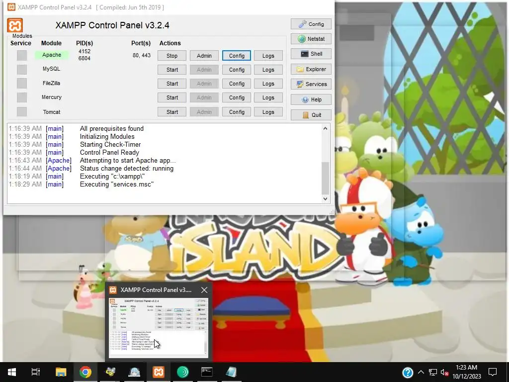Click log line 'Executing "services.msc"'
This screenshot has width=509, height=382.
tap(116, 184)
